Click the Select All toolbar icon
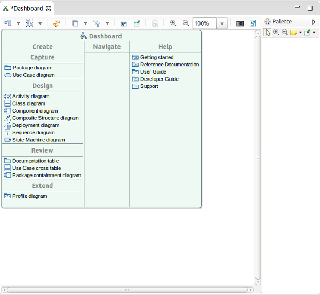 coord(29,23)
